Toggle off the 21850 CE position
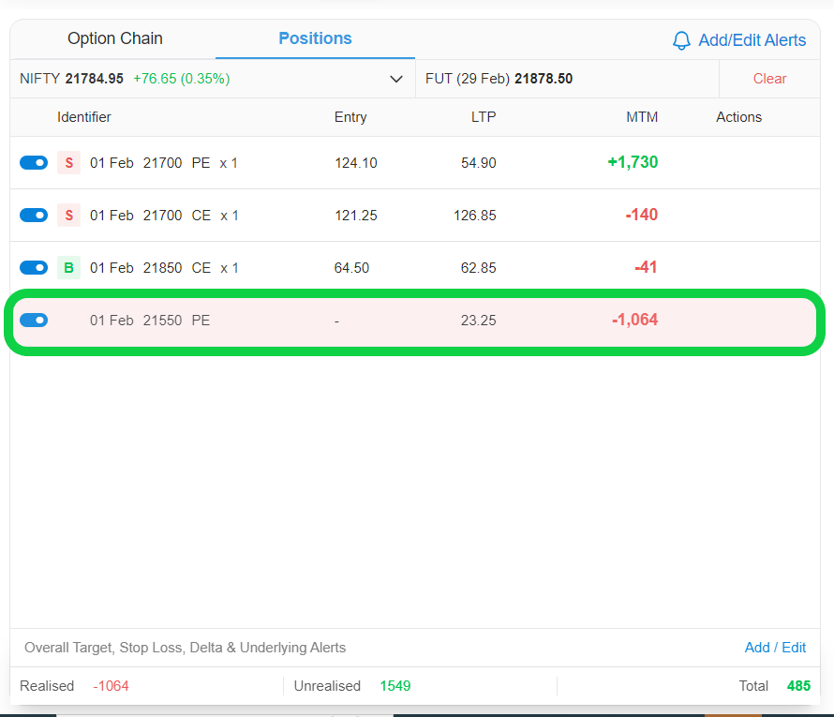This screenshot has height=717, width=834. [x=34, y=267]
